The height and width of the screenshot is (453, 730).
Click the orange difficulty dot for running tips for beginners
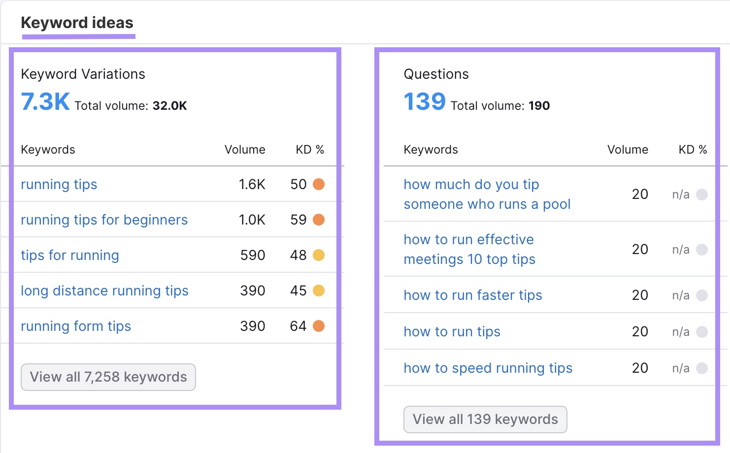tap(320, 220)
